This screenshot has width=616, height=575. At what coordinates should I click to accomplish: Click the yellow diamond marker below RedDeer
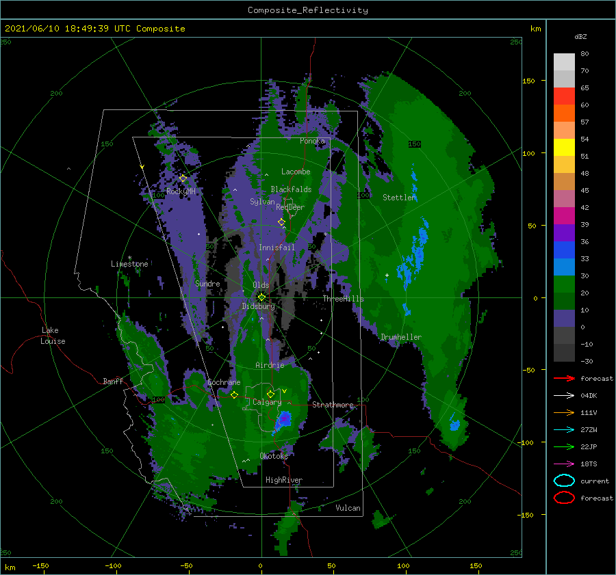click(281, 222)
